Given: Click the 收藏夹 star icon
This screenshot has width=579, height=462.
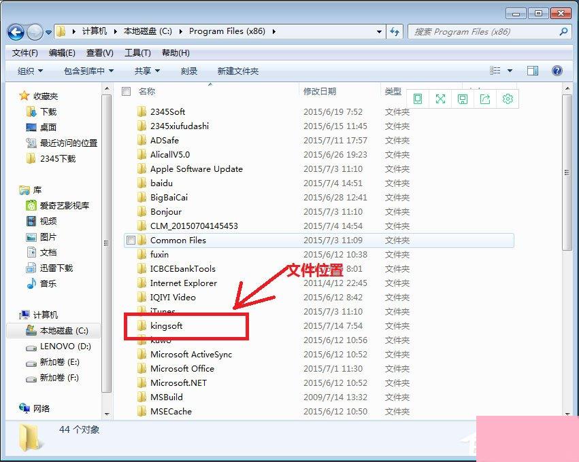Looking at the screenshot, I should point(24,96).
